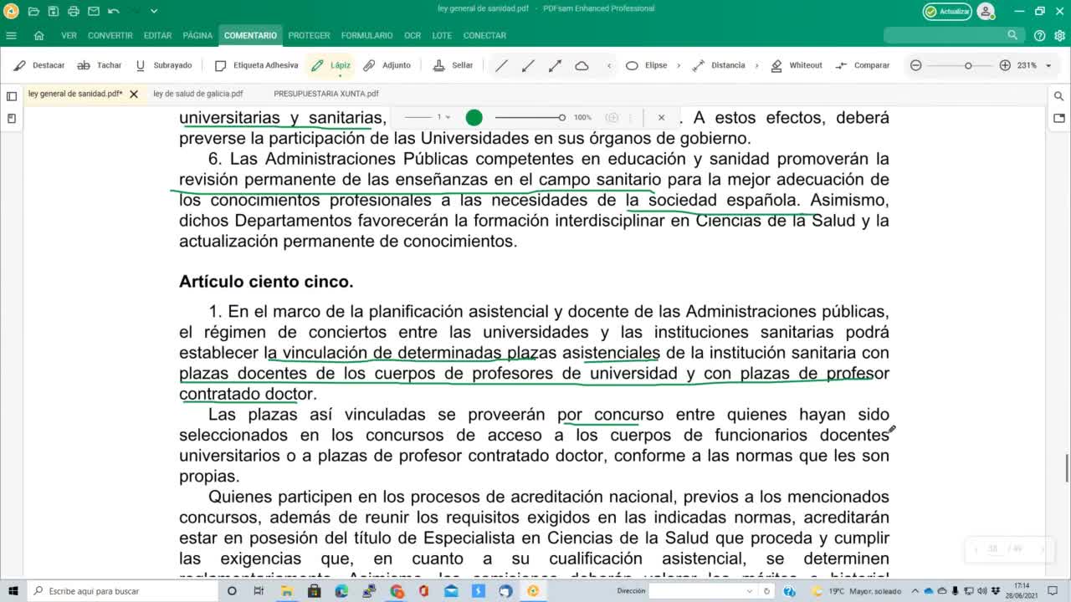
Task: Expand the quick access toolbar chevron
Action: 155,12
